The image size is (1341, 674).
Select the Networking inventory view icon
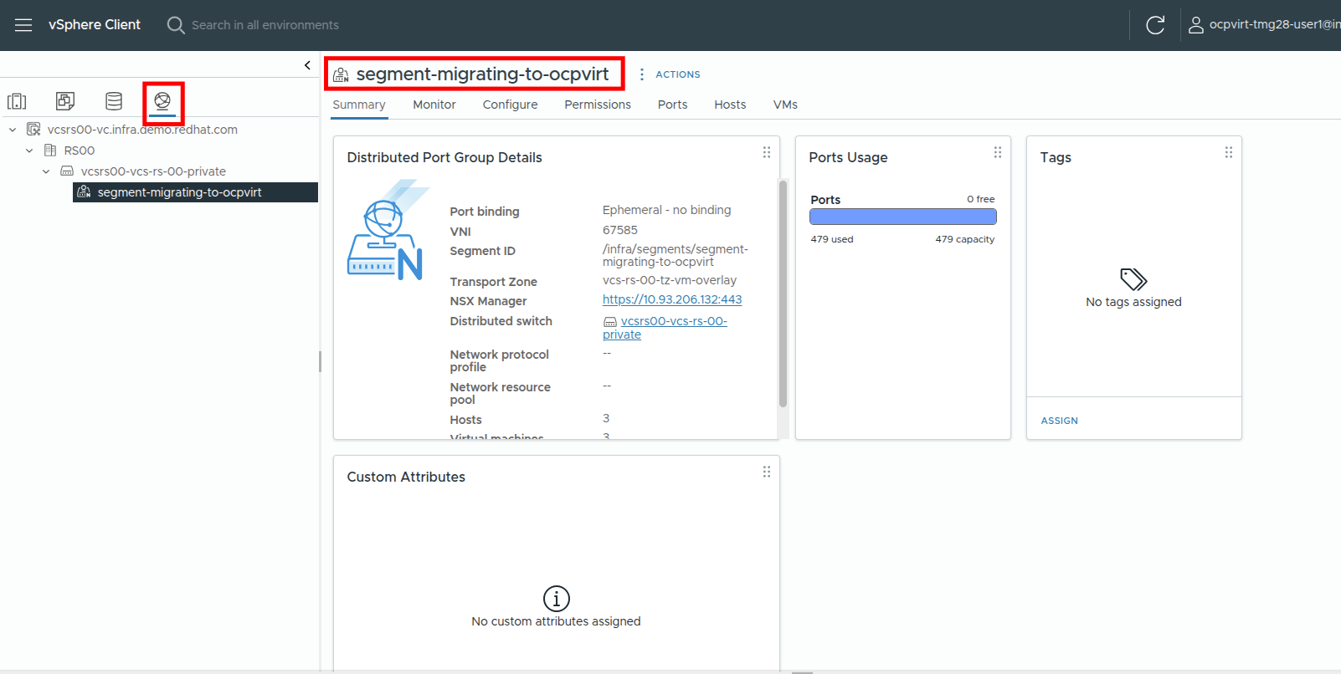tap(162, 101)
